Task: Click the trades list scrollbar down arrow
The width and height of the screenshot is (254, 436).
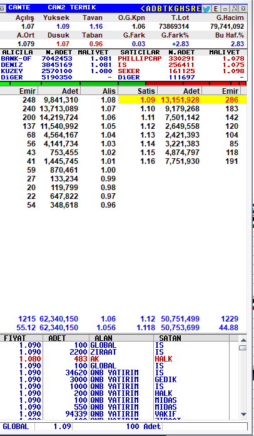Action: point(243,414)
